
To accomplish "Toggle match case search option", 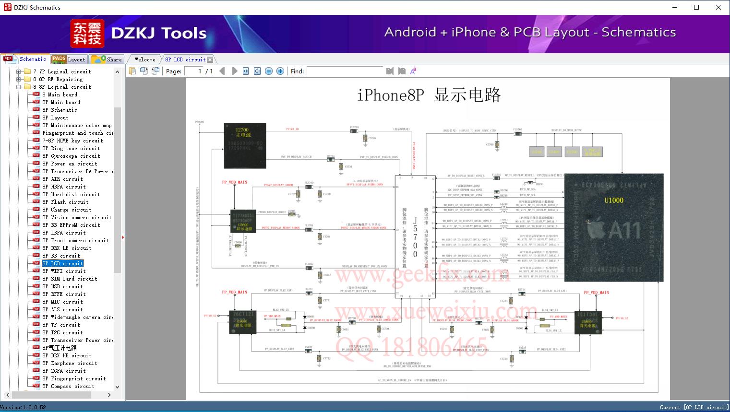I will pyautogui.click(x=413, y=71).
